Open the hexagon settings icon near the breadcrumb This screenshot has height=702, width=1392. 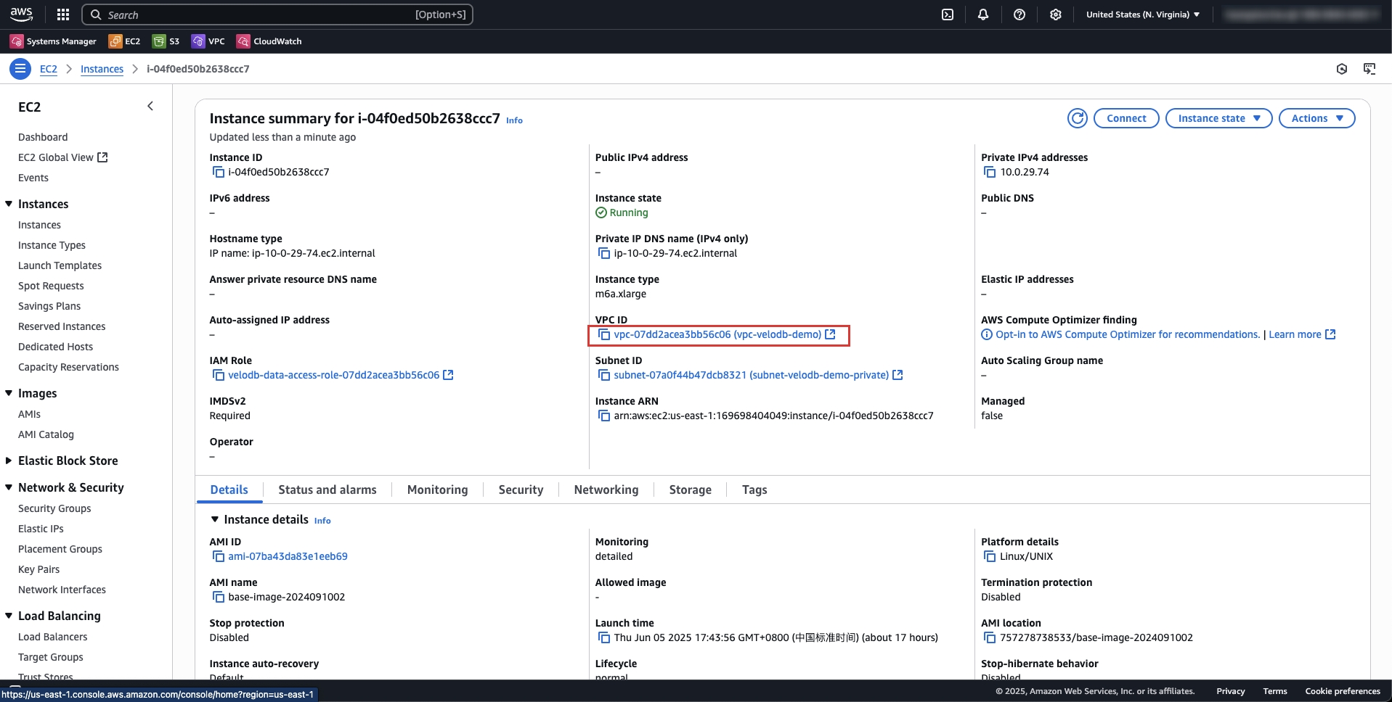click(x=1342, y=69)
